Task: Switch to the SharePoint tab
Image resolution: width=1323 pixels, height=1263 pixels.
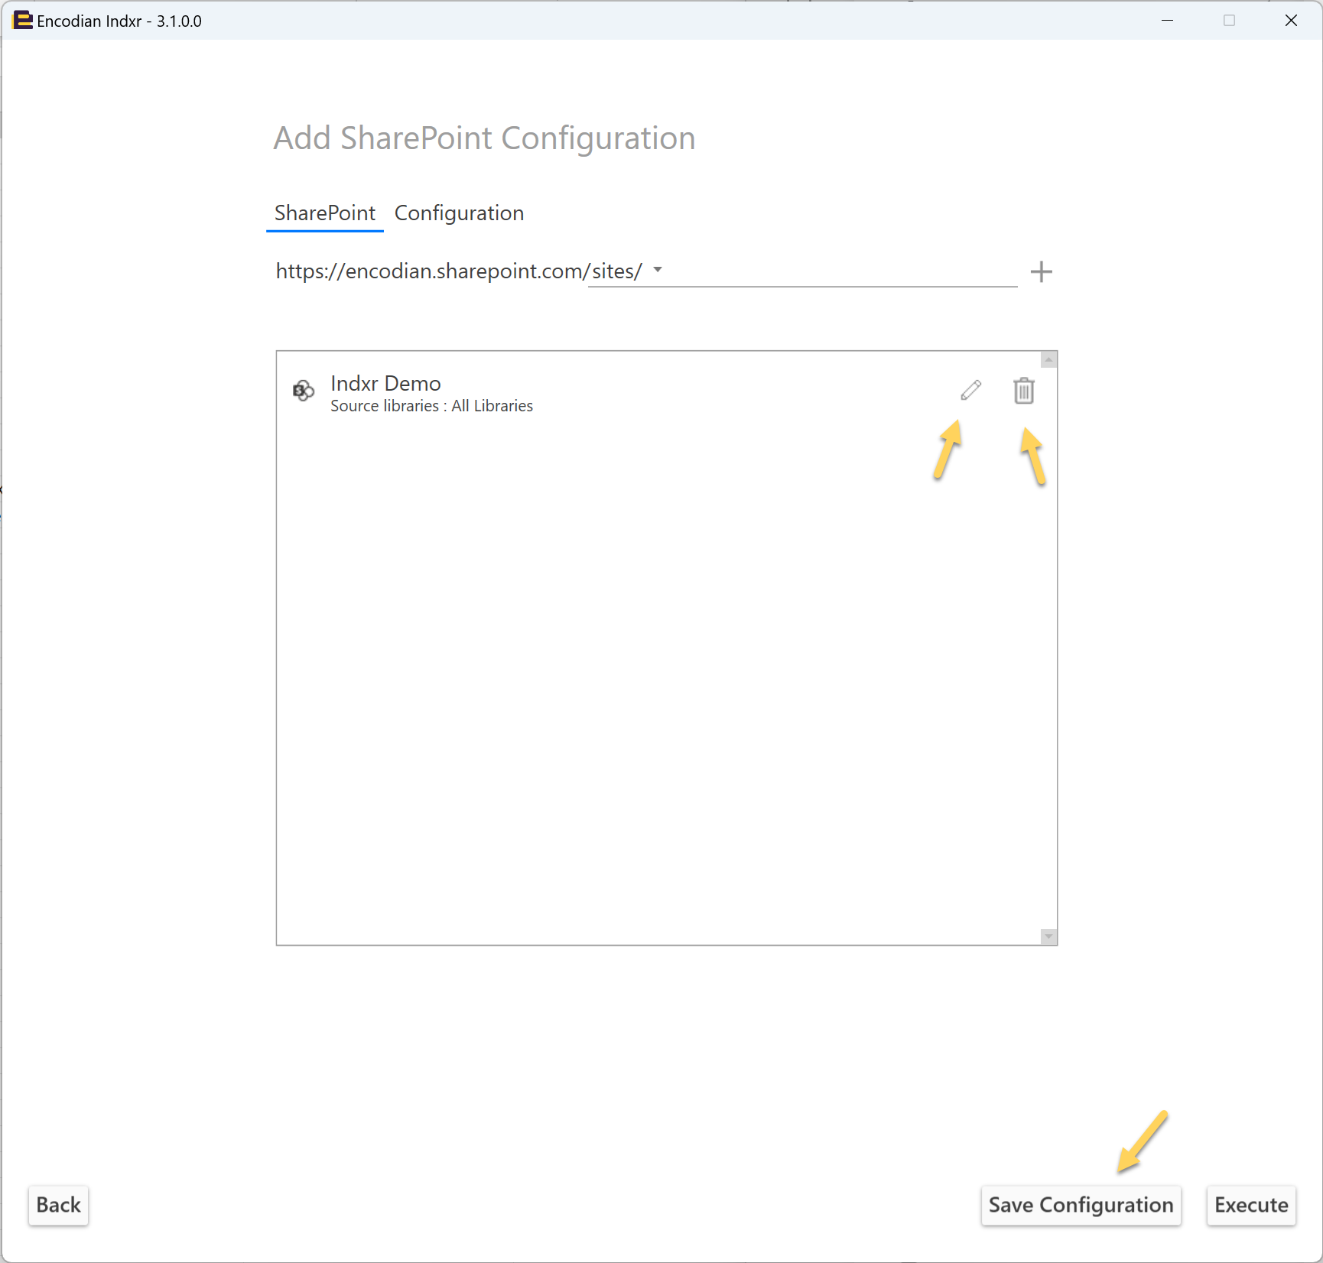Action: tap(325, 213)
